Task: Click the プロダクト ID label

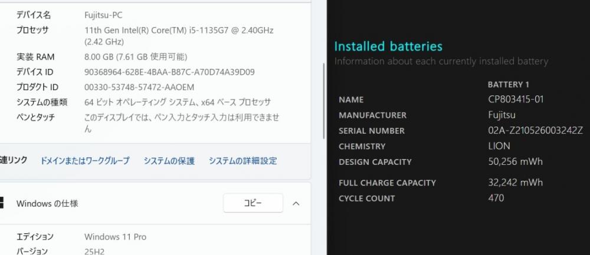Action: coord(37,88)
